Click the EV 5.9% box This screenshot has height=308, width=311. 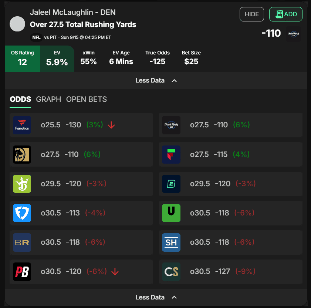tap(57, 58)
